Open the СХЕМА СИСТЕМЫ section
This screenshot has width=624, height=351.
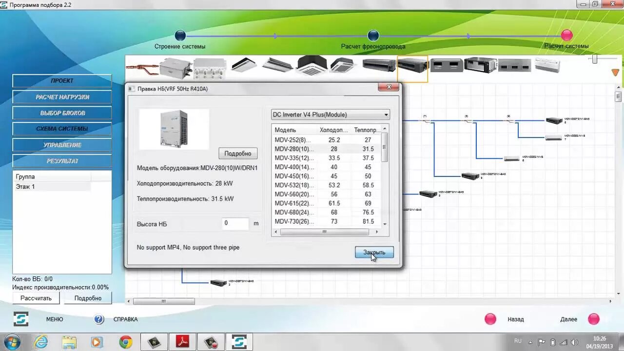[62, 129]
